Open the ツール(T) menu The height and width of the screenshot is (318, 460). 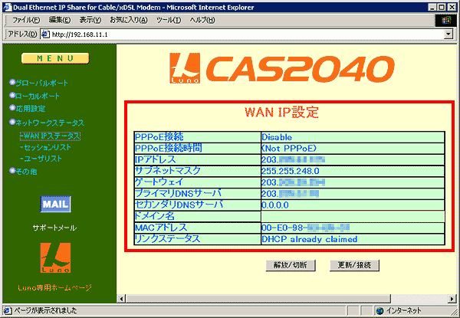(169, 20)
